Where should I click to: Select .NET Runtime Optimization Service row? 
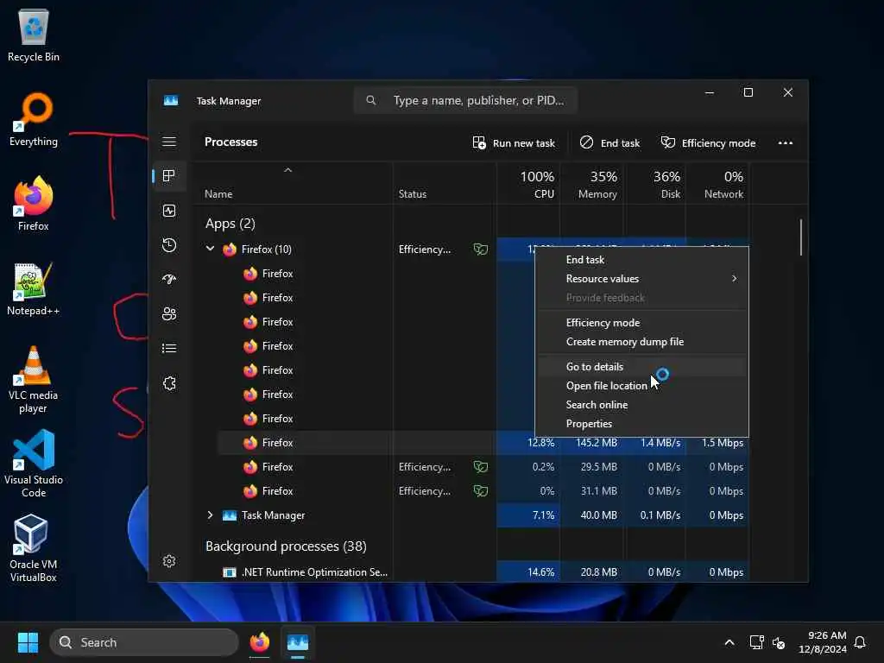point(477,572)
